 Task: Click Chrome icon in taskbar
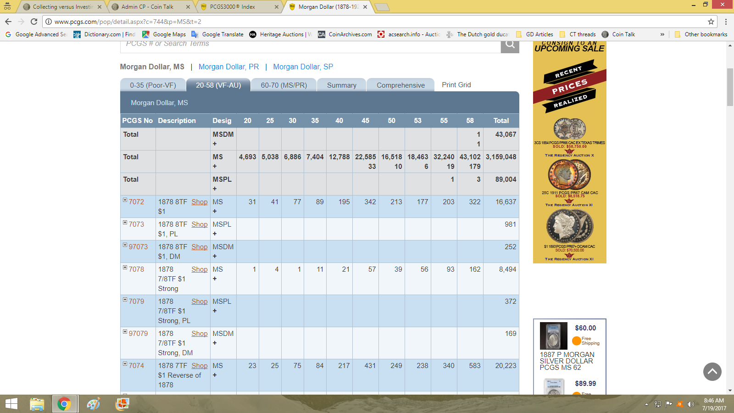64,404
